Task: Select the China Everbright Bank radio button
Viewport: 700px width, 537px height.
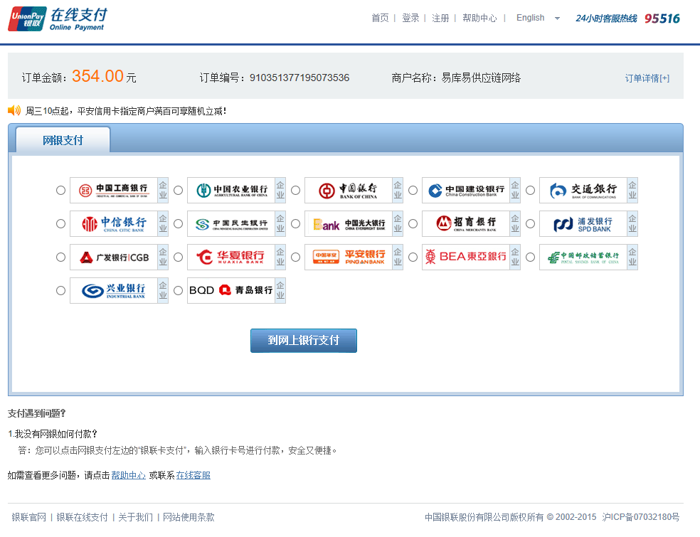Action: point(295,223)
